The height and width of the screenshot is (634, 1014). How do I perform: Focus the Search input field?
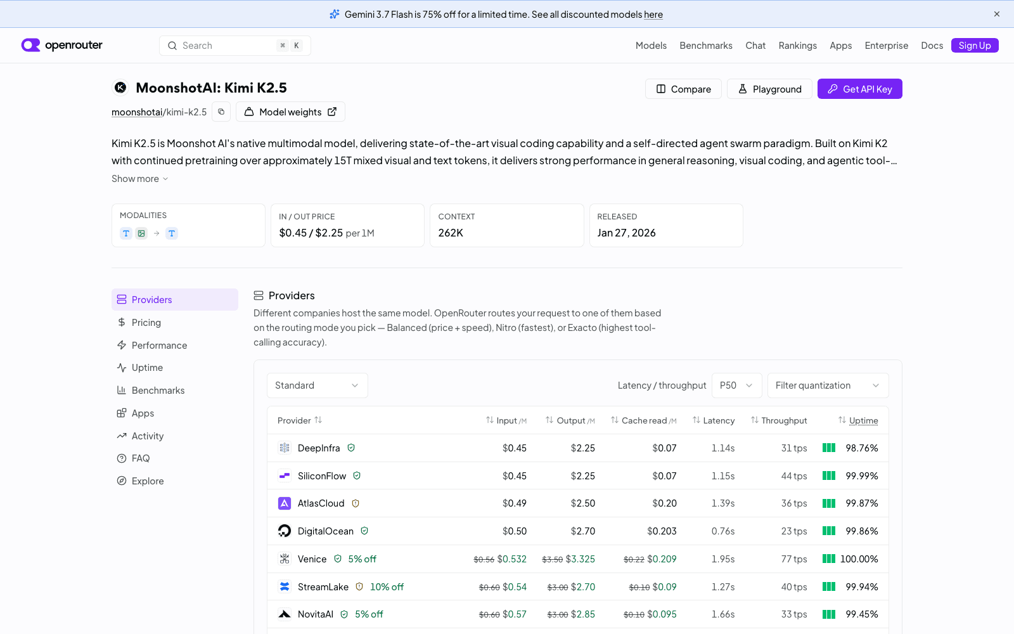pos(235,46)
